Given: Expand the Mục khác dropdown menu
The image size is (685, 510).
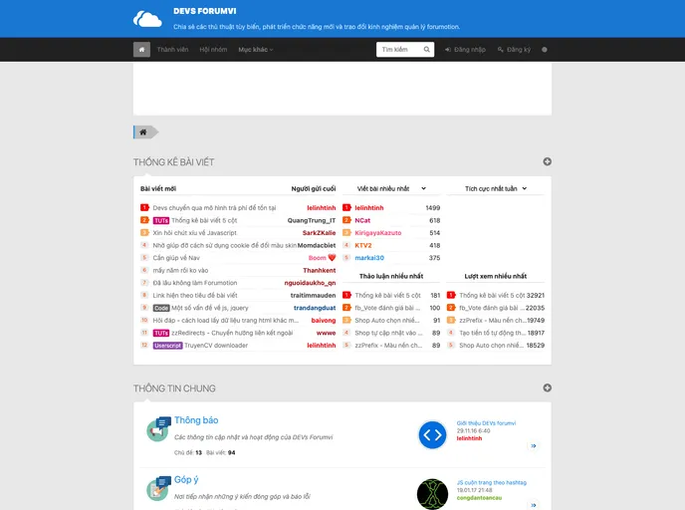Looking at the screenshot, I should [x=255, y=49].
